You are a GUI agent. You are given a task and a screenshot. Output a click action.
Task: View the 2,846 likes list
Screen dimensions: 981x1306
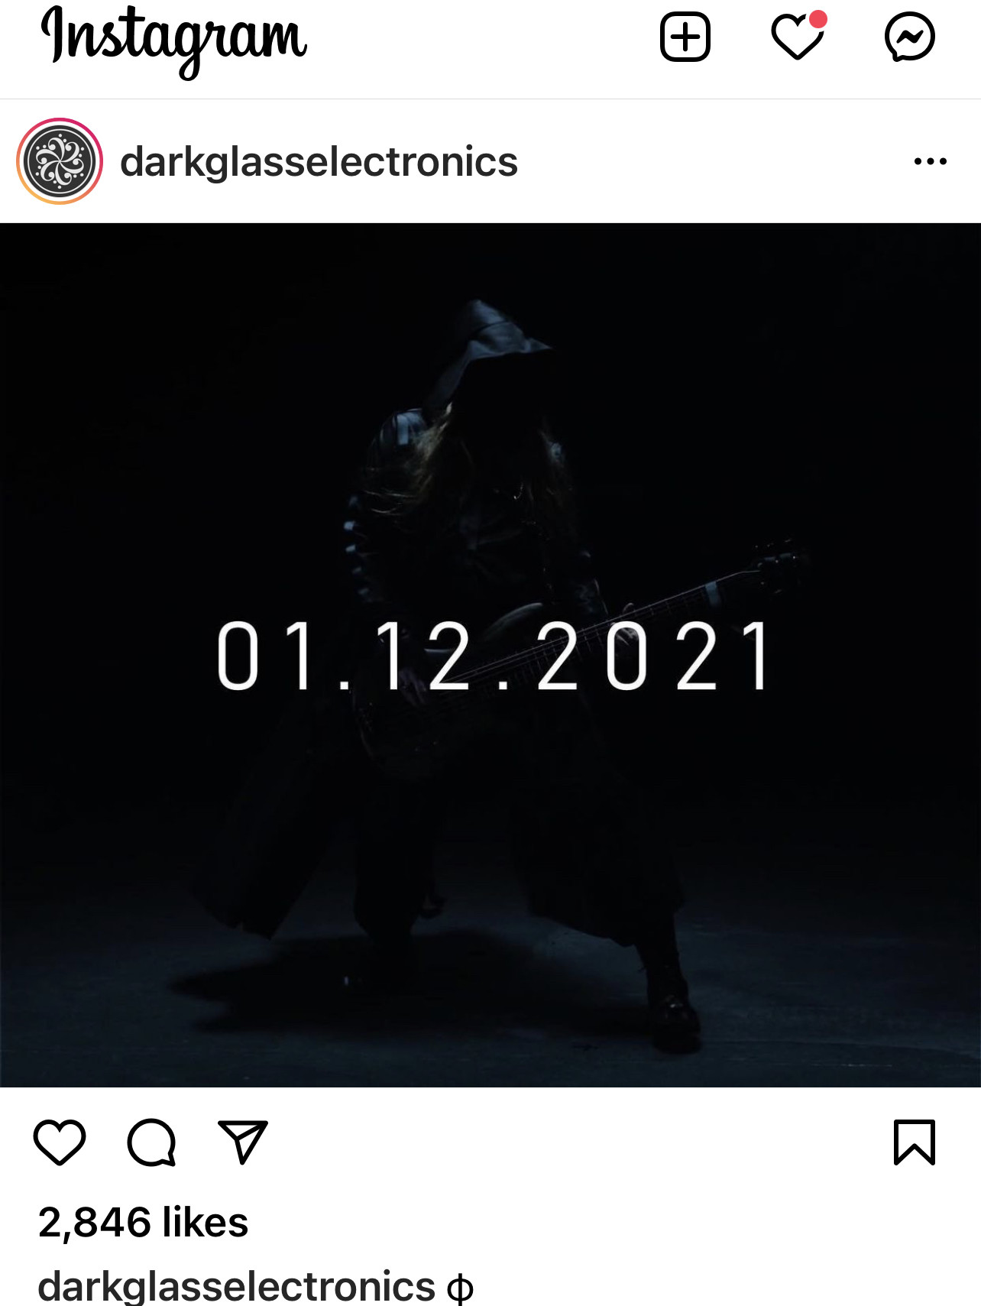(143, 1222)
